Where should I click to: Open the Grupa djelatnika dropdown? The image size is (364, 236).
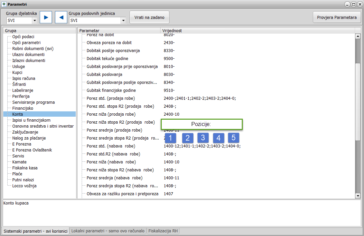35,21
